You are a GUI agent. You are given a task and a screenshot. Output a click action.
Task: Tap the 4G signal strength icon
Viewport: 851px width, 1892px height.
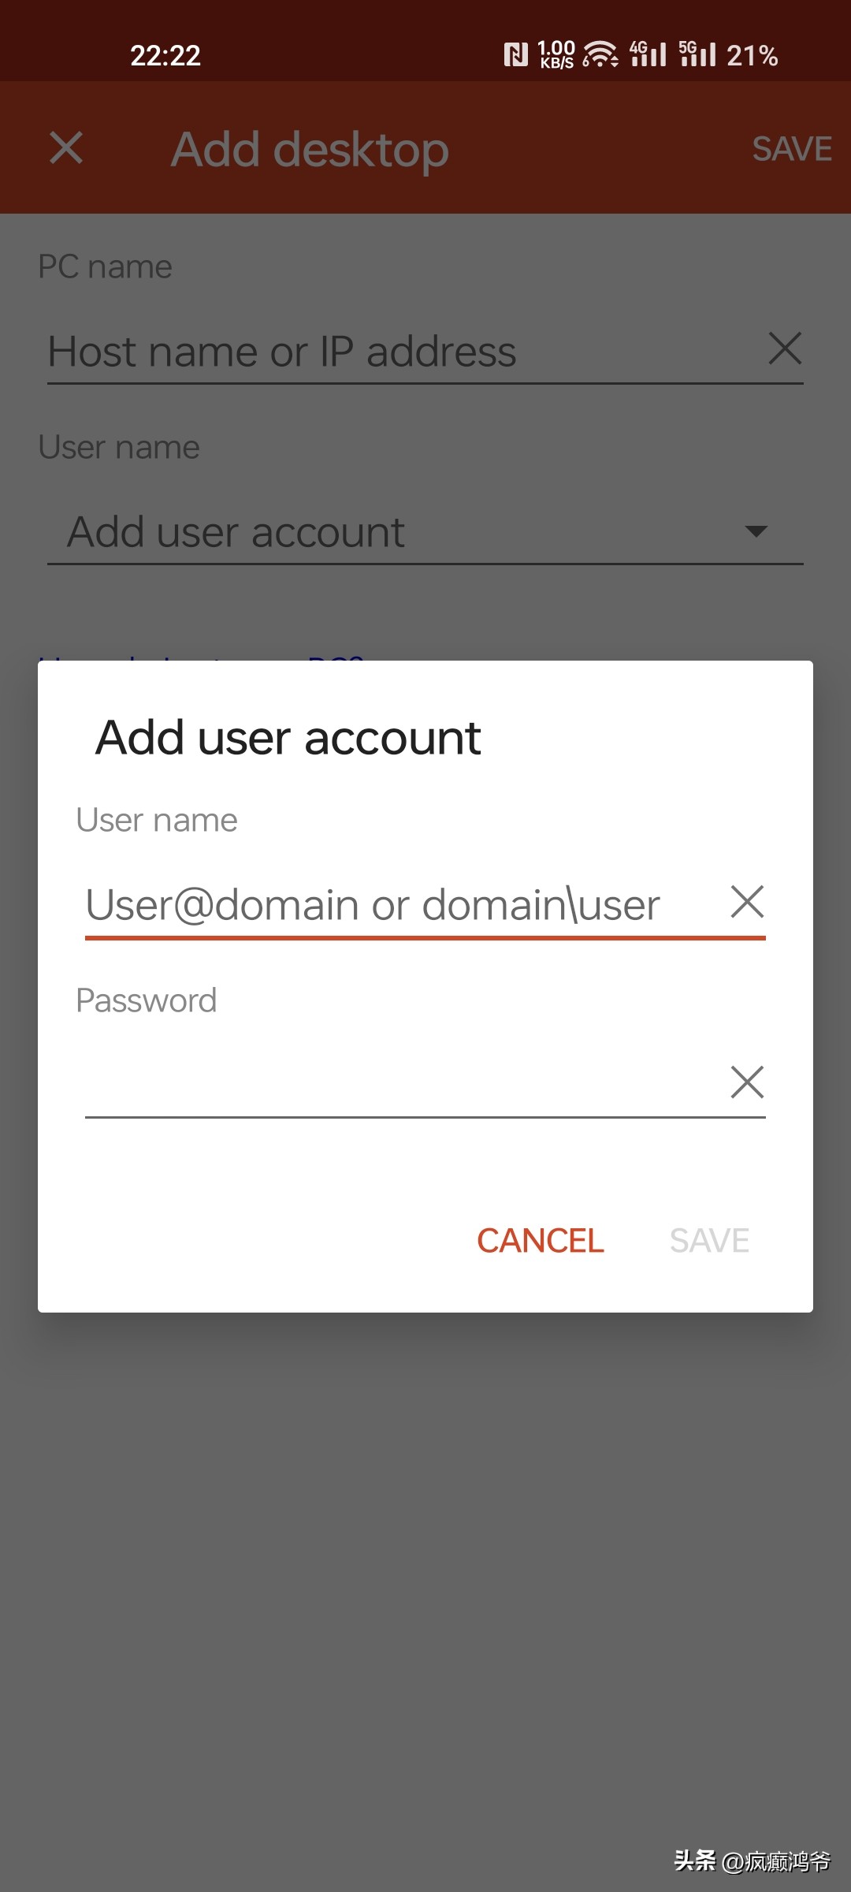pyautogui.click(x=648, y=54)
